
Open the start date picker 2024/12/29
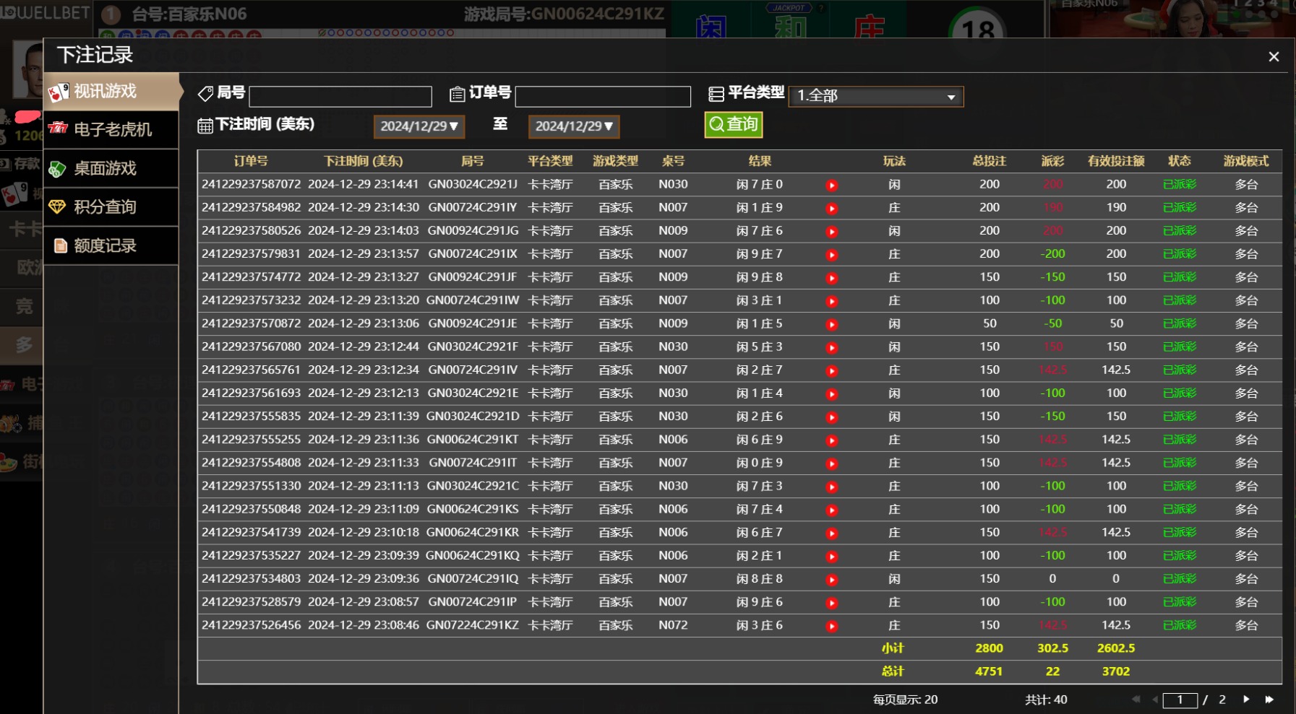pos(419,126)
